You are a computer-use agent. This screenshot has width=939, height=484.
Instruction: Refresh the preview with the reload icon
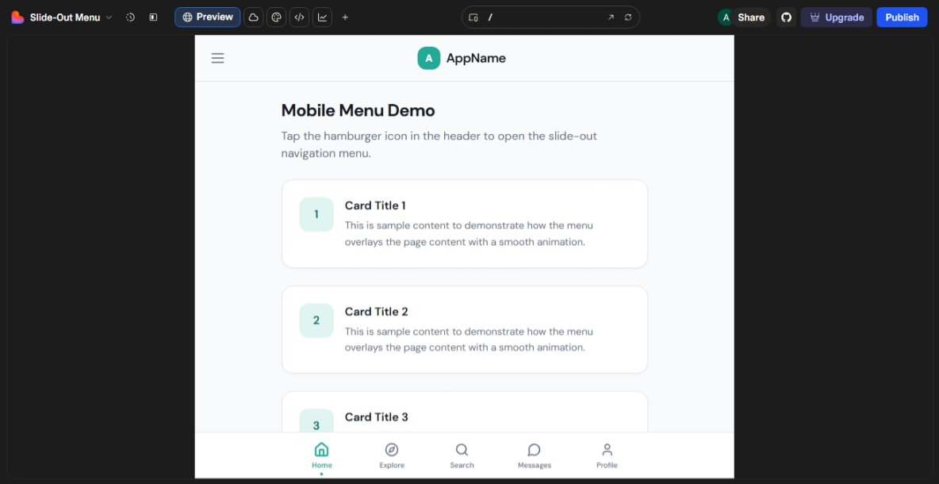pos(628,17)
